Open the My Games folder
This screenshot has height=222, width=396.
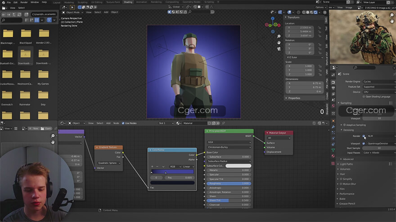[x=43, y=77]
